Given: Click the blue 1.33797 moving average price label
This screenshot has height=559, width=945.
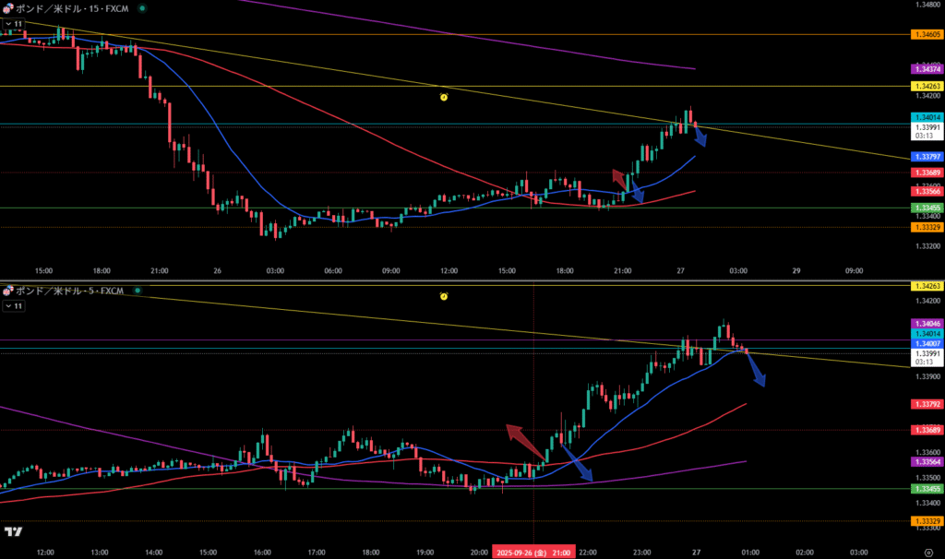Looking at the screenshot, I should (926, 157).
